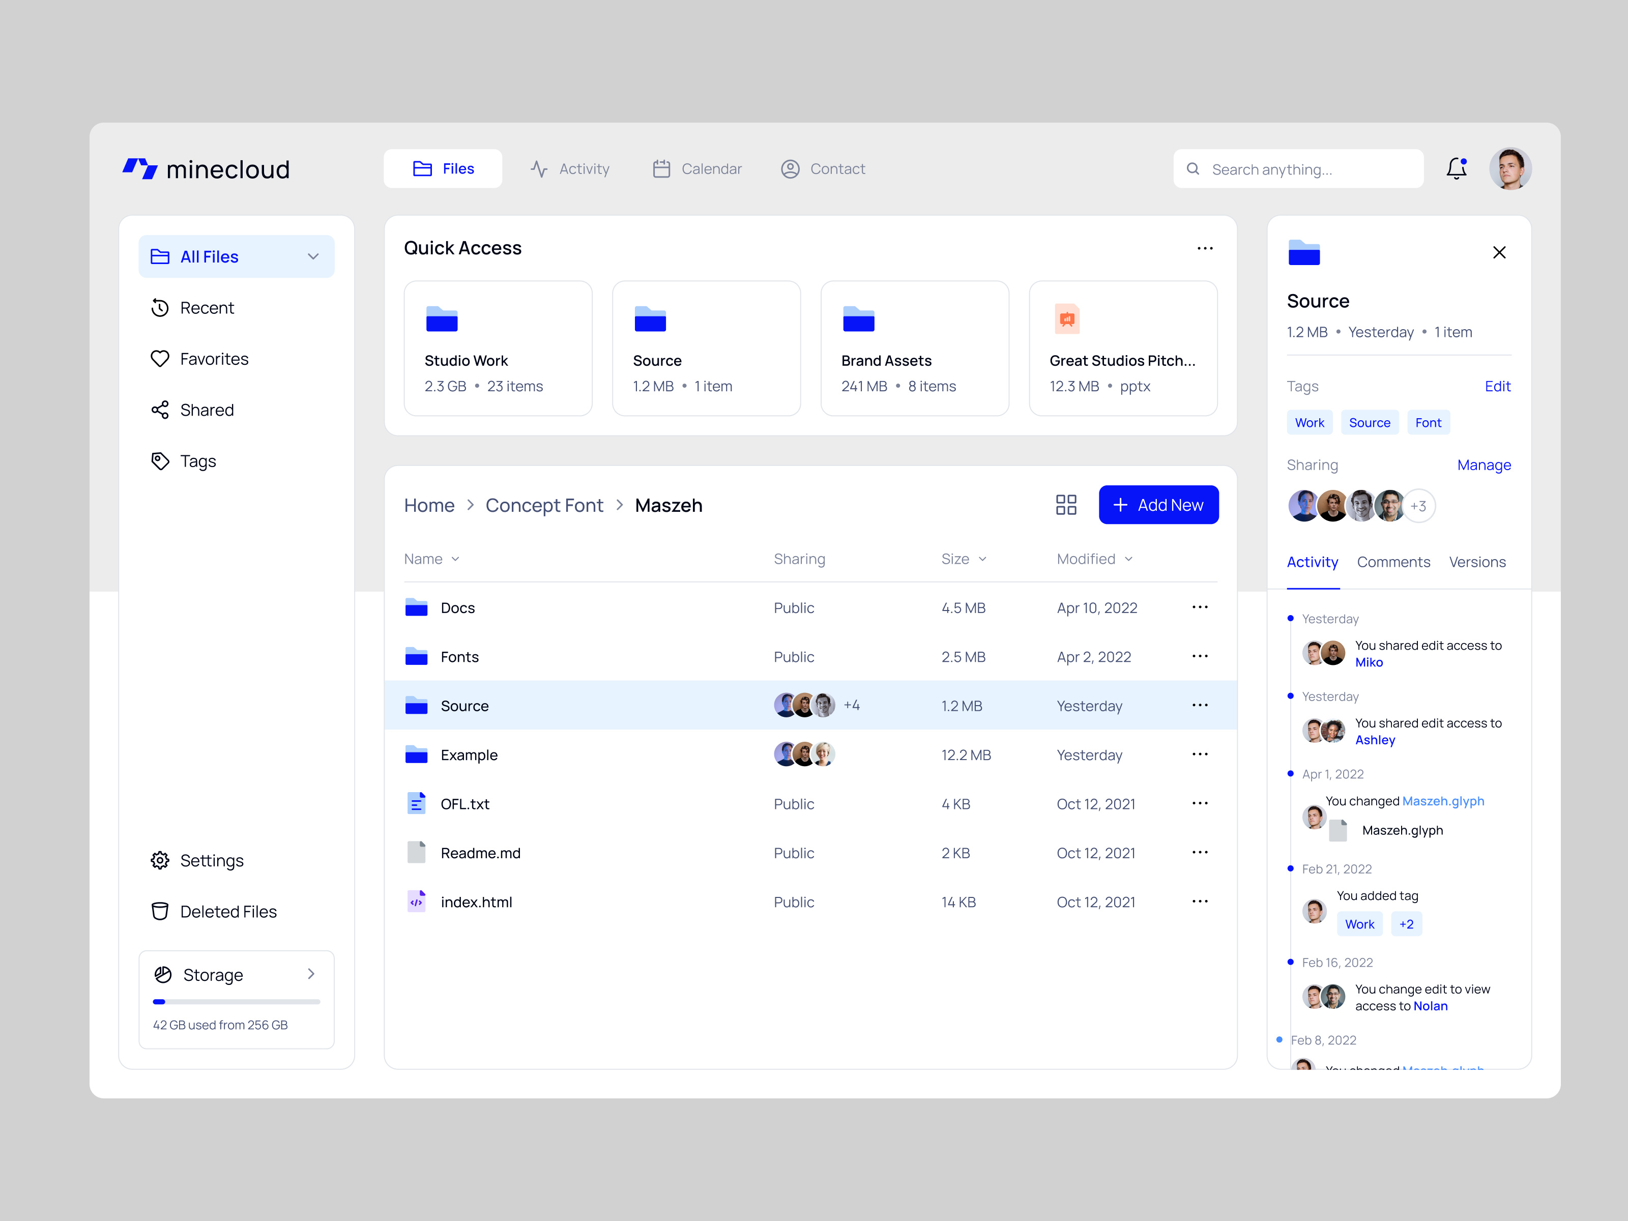Open the Activity navigation icon
The height and width of the screenshot is (1221, 1628).
[x=538, y=168]
